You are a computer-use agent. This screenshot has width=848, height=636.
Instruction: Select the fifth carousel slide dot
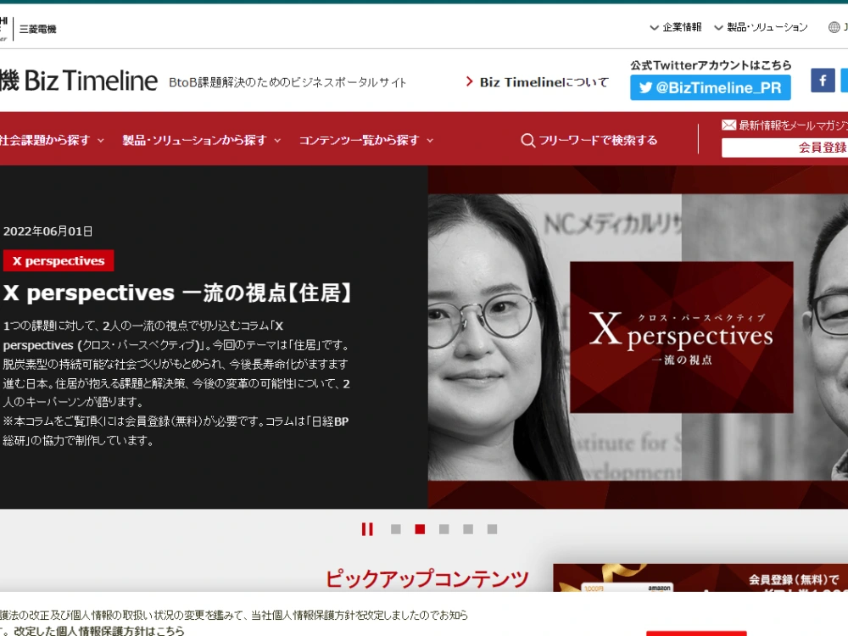492,529
